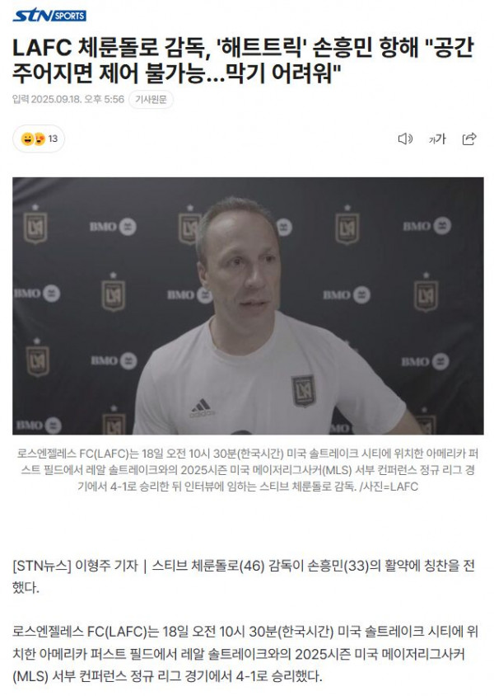Image resolution: width=494 pixels, height=696 pixels.
Task: Click the heart-eyes emoji in reactions pill
Action: point(39,139)
